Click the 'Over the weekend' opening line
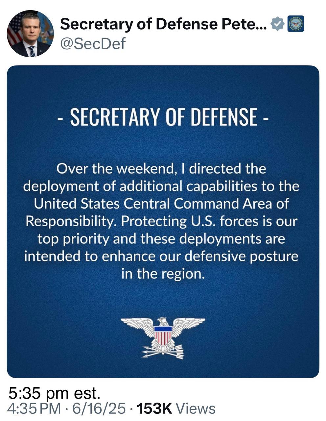Image resolution: width=326 pixels, height=421 pixels. (x=161, y=169)
